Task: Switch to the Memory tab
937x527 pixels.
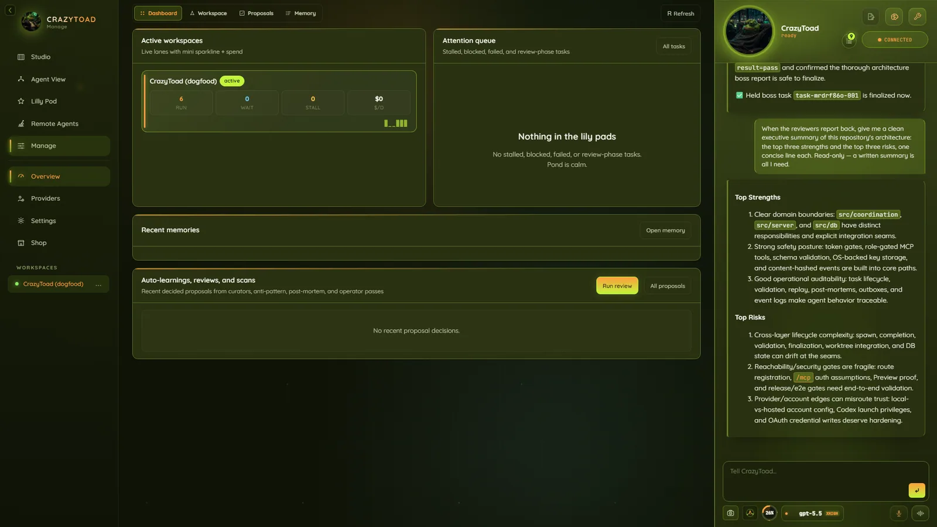Action: pos(300,13)
